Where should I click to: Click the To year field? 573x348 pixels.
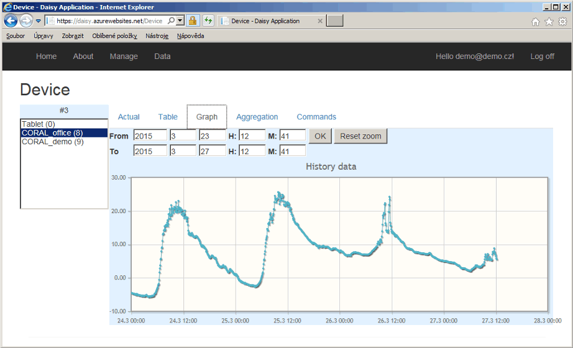(150, 151)
